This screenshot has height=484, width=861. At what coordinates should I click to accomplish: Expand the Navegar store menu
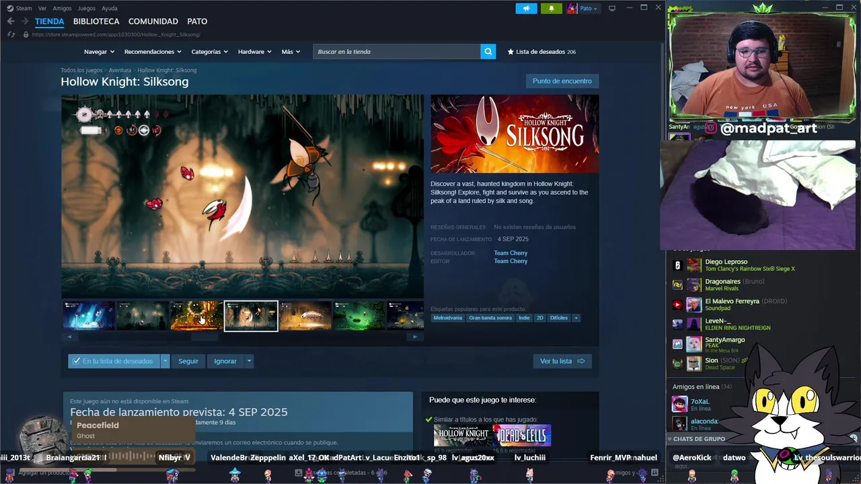99,52
